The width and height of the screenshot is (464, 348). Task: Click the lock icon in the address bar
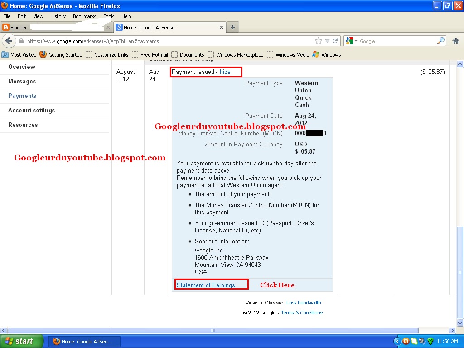21,41
